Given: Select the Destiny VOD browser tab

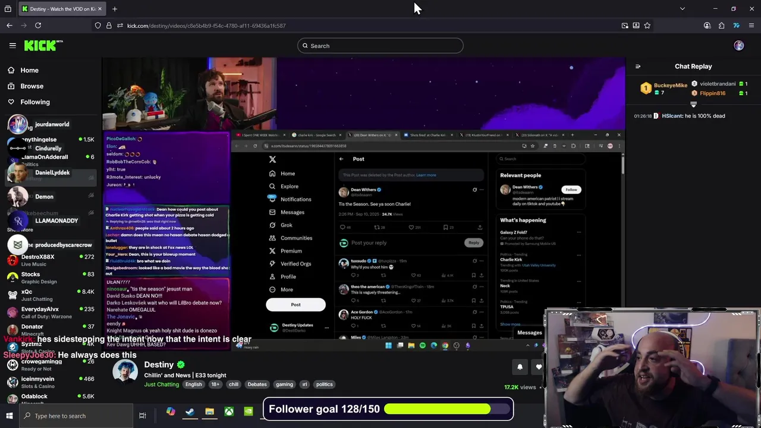Looking at the screenshot, I should [x=62, y=9].
